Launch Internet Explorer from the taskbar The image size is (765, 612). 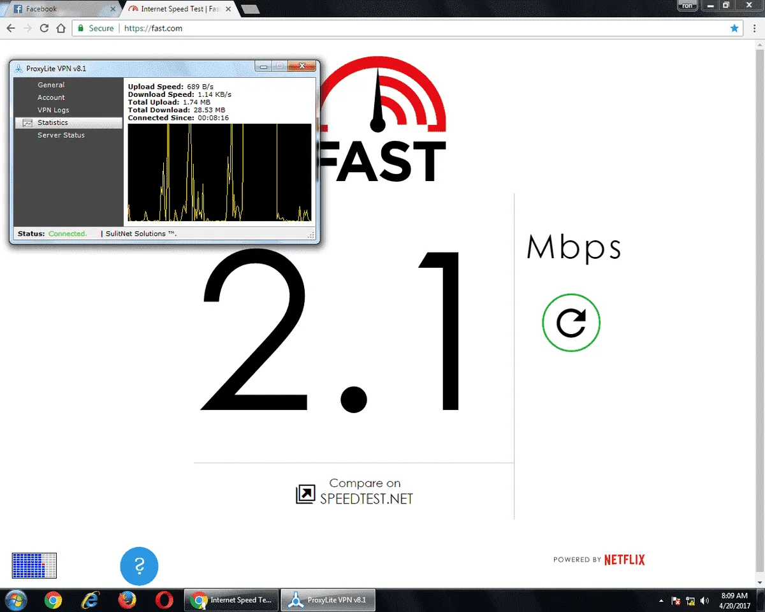pos(91,600)
